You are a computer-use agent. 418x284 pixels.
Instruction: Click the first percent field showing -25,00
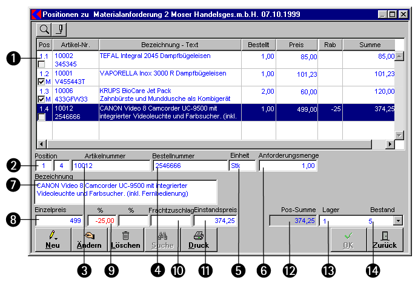(x=102, y=221)
